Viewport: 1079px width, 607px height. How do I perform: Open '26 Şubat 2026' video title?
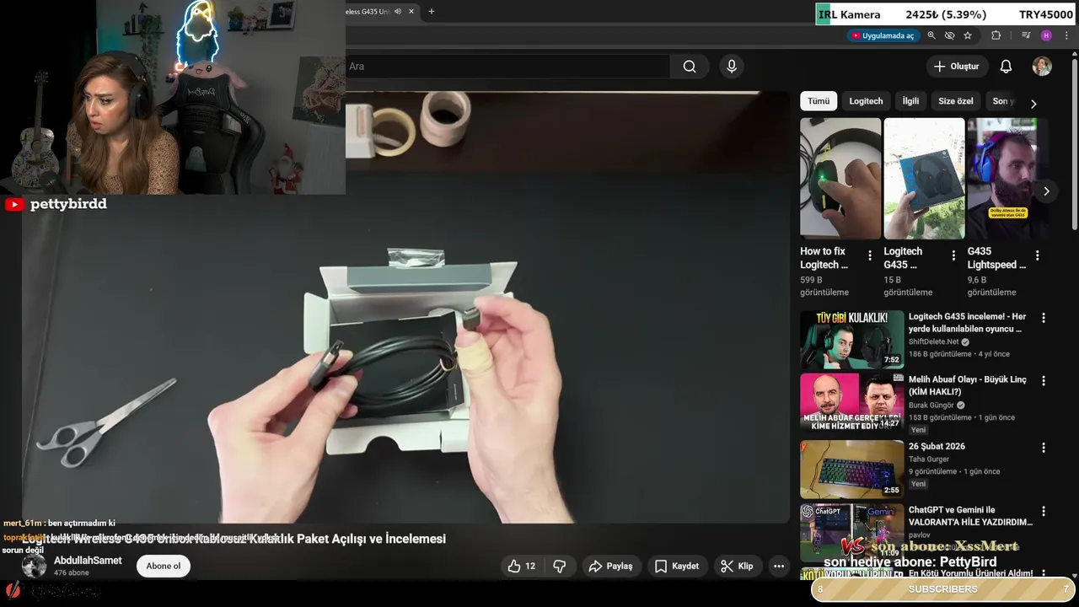[937, 447]
